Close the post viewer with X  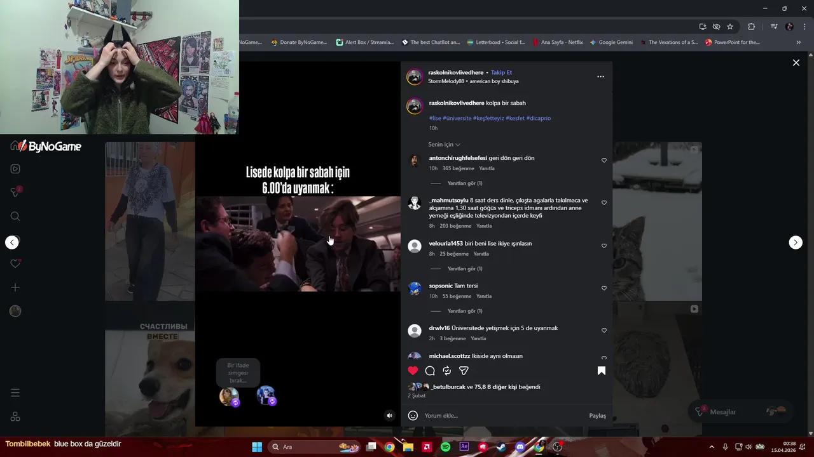coord(796,63)
